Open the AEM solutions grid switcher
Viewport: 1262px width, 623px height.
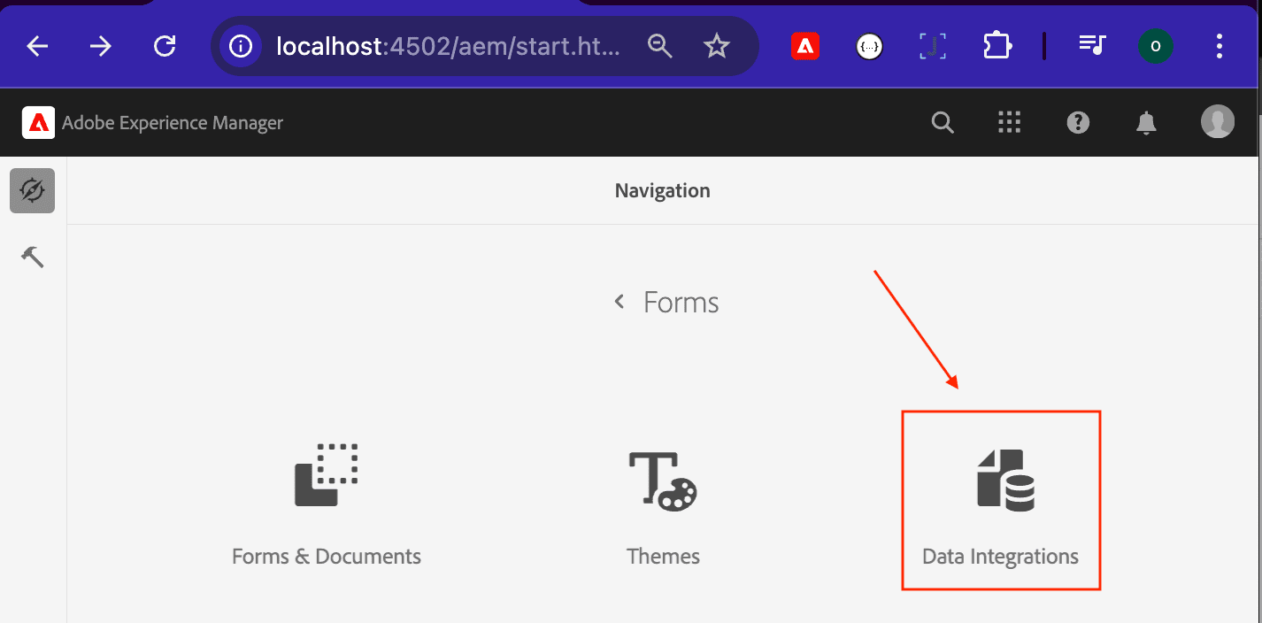point(1010,123)
